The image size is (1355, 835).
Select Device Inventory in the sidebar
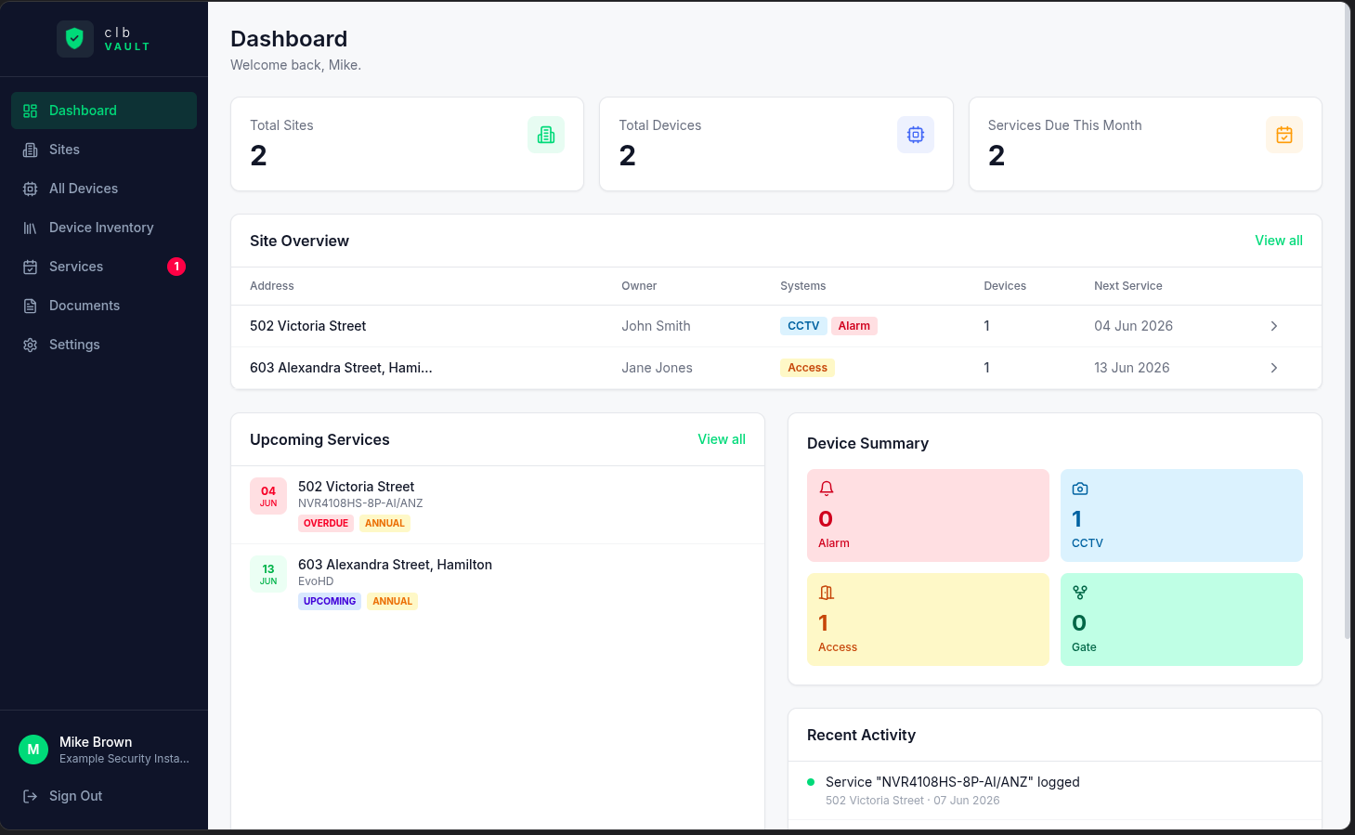tap(104, 228)
